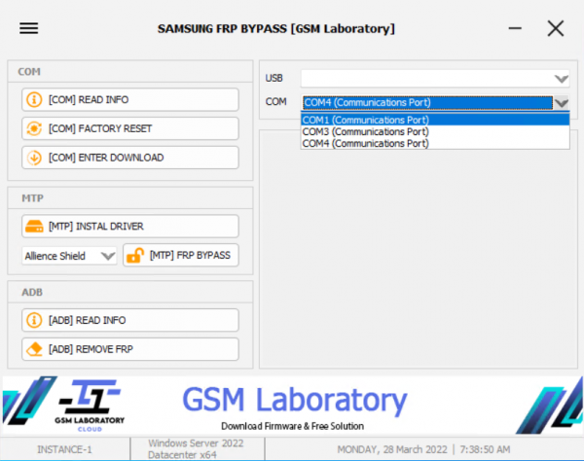Viewport: 584px width, 461px height.
Task: Click the GSM Laboratory banner title
Action: click(295, 399)
